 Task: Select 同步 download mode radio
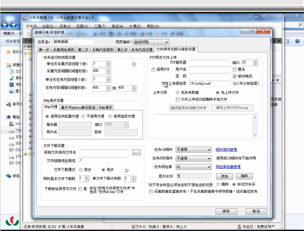pos(103,170)
